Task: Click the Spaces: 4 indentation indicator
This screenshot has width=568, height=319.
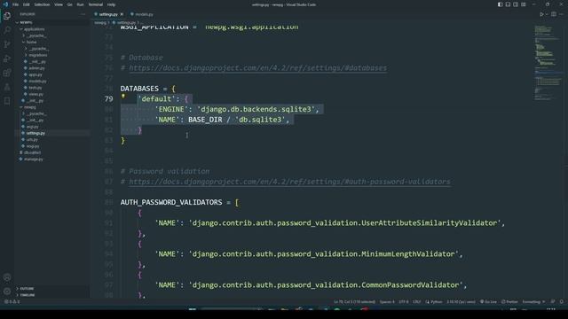Action: [387, 301]
